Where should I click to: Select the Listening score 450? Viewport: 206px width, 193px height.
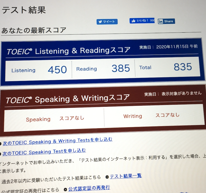[57, 70]
